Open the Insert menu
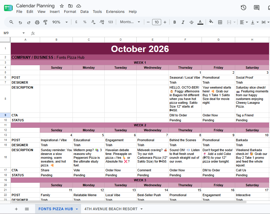The height and width of the screenshot is (214, 270). pos(55,11)
